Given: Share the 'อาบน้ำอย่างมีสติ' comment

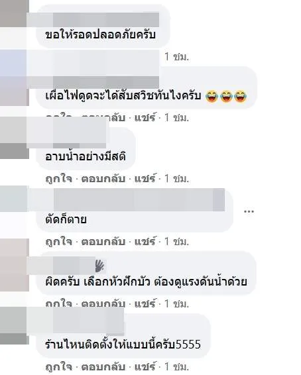Looking at the screenshot, I should (145, 178).
